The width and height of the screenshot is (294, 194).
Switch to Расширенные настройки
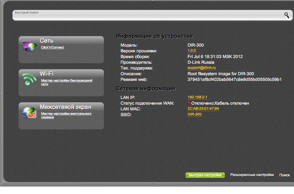pyautogui.click(x=252, y=175)
